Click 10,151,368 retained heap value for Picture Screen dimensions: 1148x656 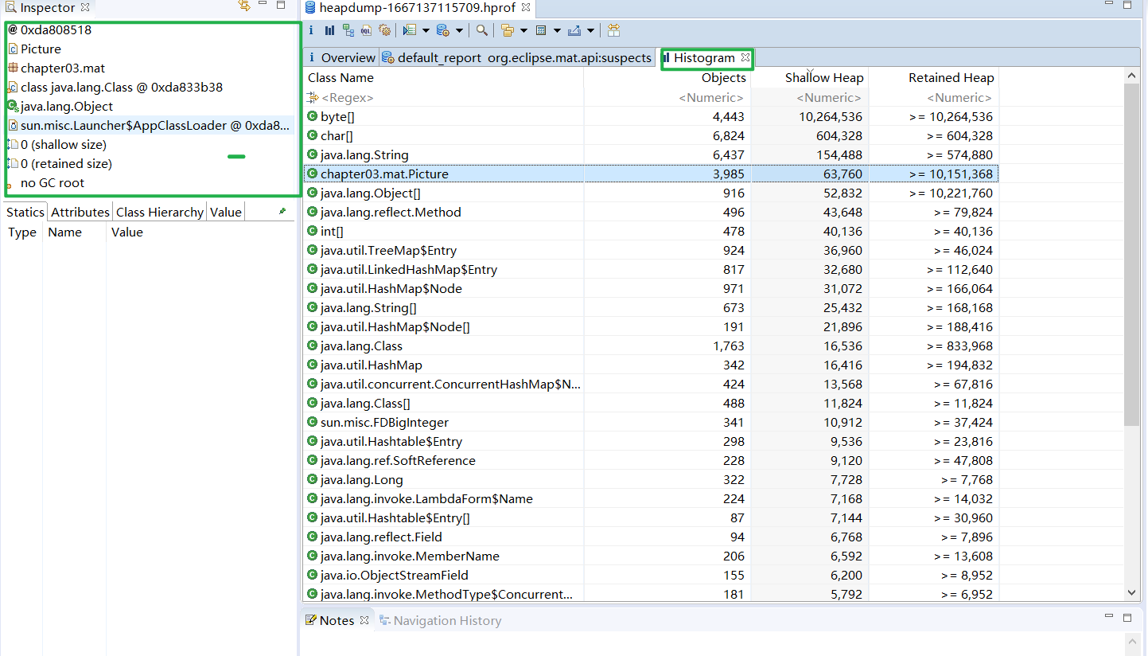[x=951, y=174]
